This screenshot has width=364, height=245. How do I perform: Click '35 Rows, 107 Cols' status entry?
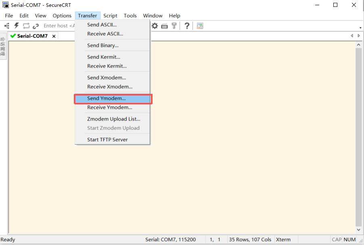250,240
